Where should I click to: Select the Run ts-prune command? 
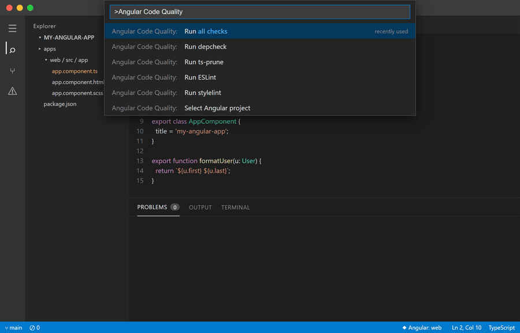(260, 62)
